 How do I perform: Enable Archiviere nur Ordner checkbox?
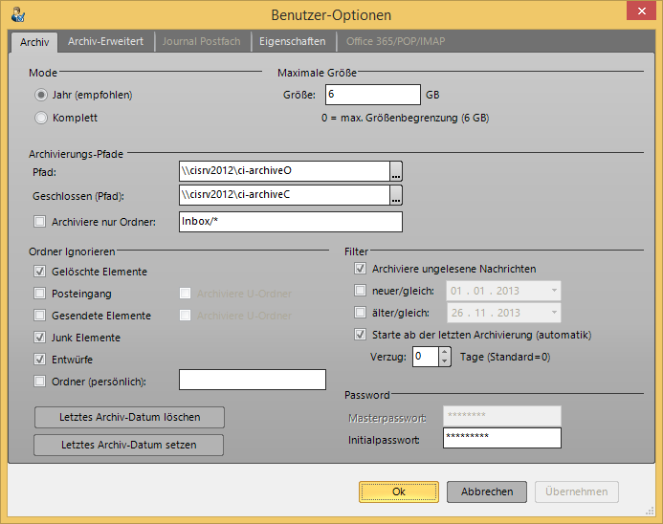(40, 222)
